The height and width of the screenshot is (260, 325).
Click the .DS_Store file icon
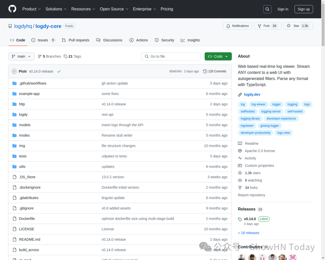[x=14, y=177]
